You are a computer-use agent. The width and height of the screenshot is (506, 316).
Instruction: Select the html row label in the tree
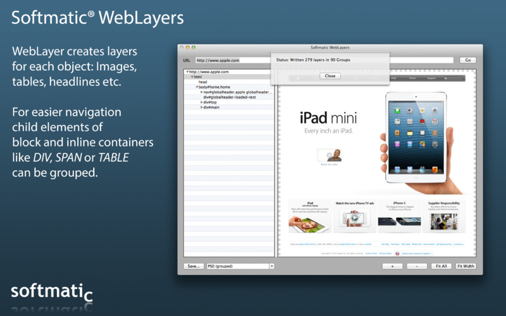pos(198,77)
